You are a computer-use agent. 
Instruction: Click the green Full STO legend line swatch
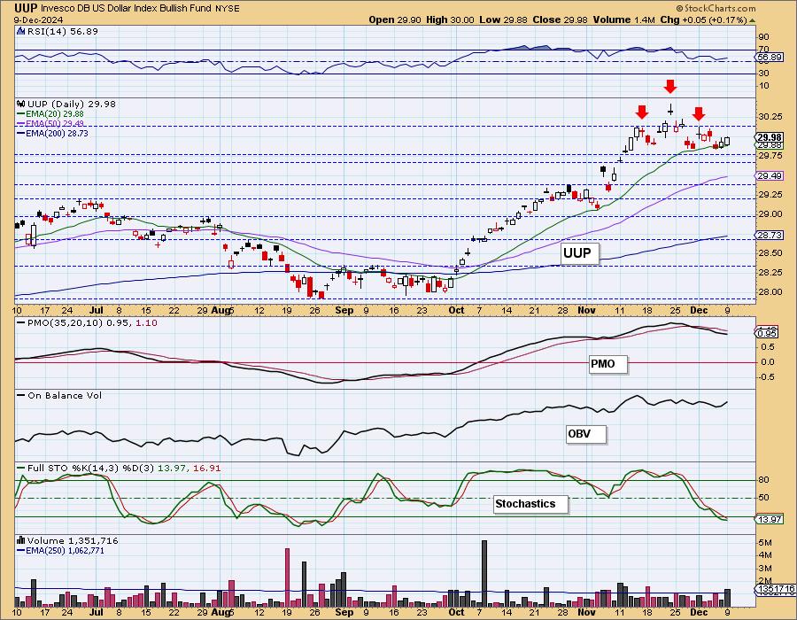click(x=21, y=468)
